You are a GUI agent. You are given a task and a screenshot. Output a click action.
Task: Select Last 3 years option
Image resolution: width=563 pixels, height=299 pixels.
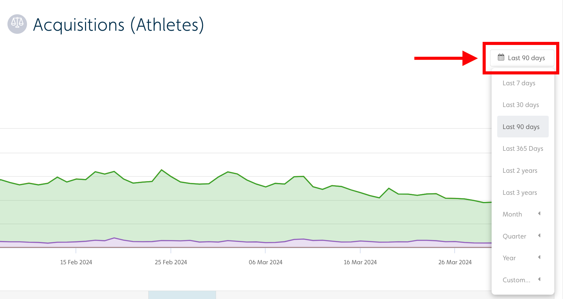click(520, 193)
